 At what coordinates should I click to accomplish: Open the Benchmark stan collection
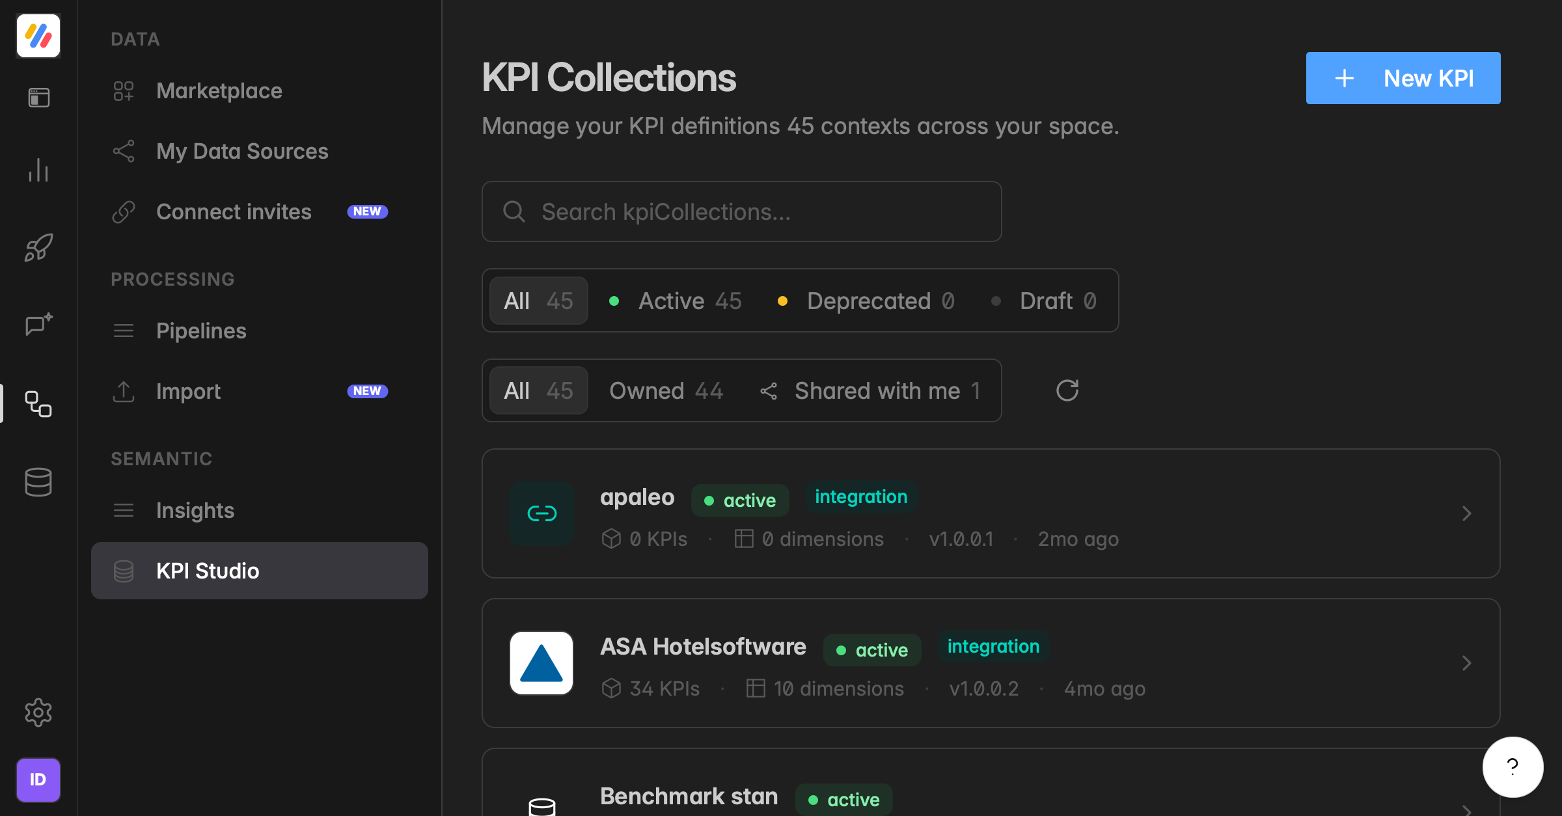991,783
